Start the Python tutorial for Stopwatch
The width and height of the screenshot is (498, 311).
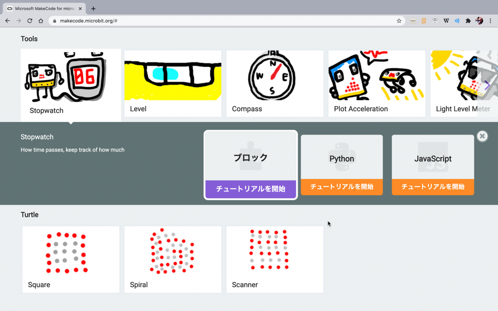(x=341, y=187)
